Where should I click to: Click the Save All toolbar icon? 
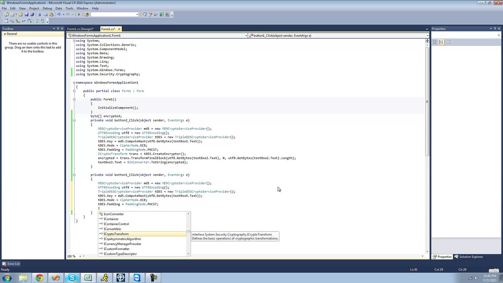point(32,15)
